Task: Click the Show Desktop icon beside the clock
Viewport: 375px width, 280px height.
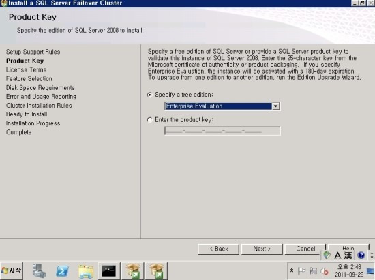Action: click(370, 271)
